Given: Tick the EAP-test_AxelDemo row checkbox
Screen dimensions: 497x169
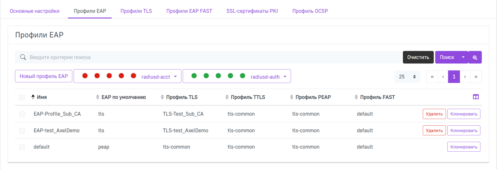Looking at the screenshot, I should pyautogui.click(x=22, y=131).
